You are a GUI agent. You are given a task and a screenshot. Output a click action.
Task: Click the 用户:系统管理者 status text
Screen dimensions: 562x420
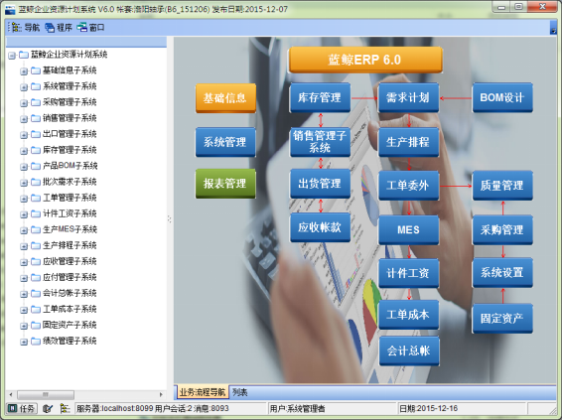tap(298, 408)
